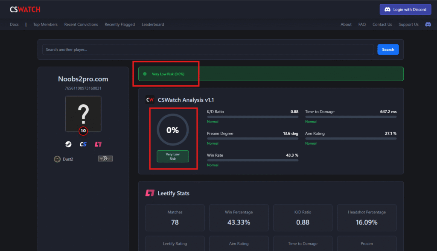Click Login with Discord
437x251 pixels.
[x=405, y=9]
